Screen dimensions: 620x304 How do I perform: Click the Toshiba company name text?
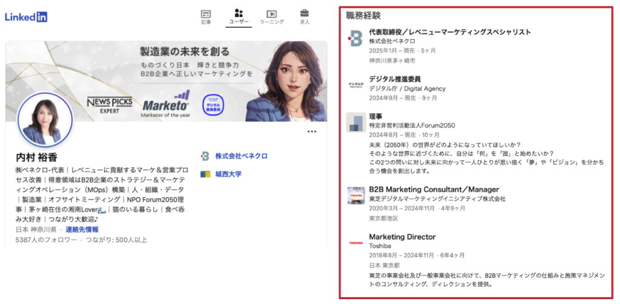click(380, 246)
